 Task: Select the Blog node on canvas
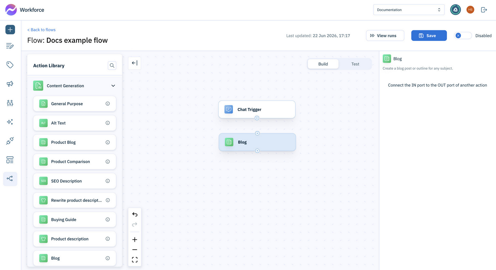tap(257, 142)
